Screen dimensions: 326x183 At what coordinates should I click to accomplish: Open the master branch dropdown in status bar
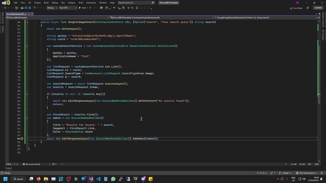point(285,173)
